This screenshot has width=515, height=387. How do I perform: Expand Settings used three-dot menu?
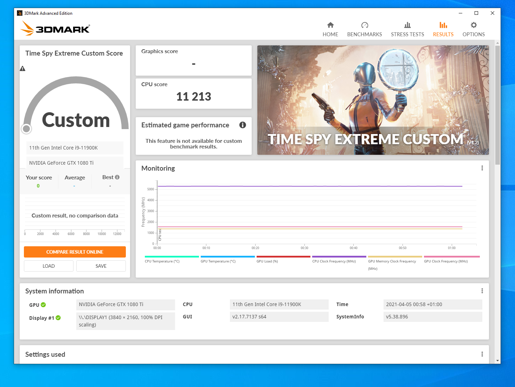tap(482, 354)
